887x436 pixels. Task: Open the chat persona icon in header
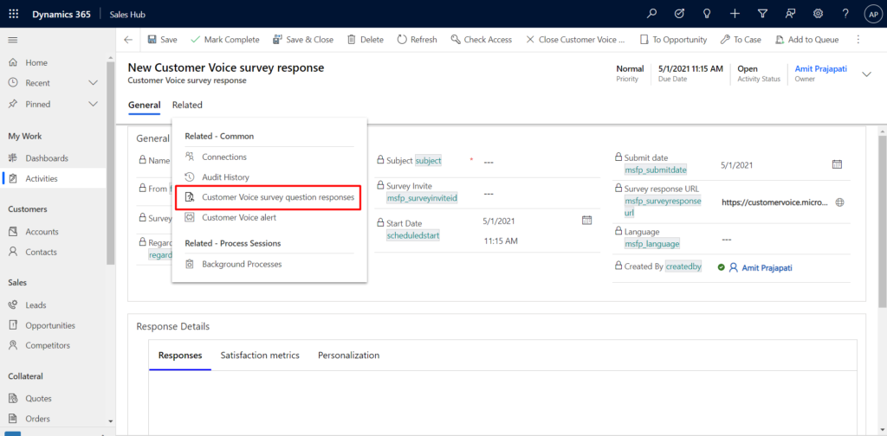(x=790, y=14)
